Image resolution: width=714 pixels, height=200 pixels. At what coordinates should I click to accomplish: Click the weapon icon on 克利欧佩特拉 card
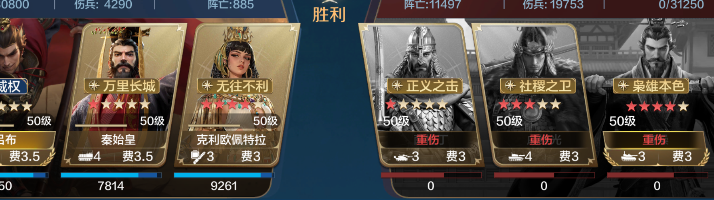click(x=198, y=156)
